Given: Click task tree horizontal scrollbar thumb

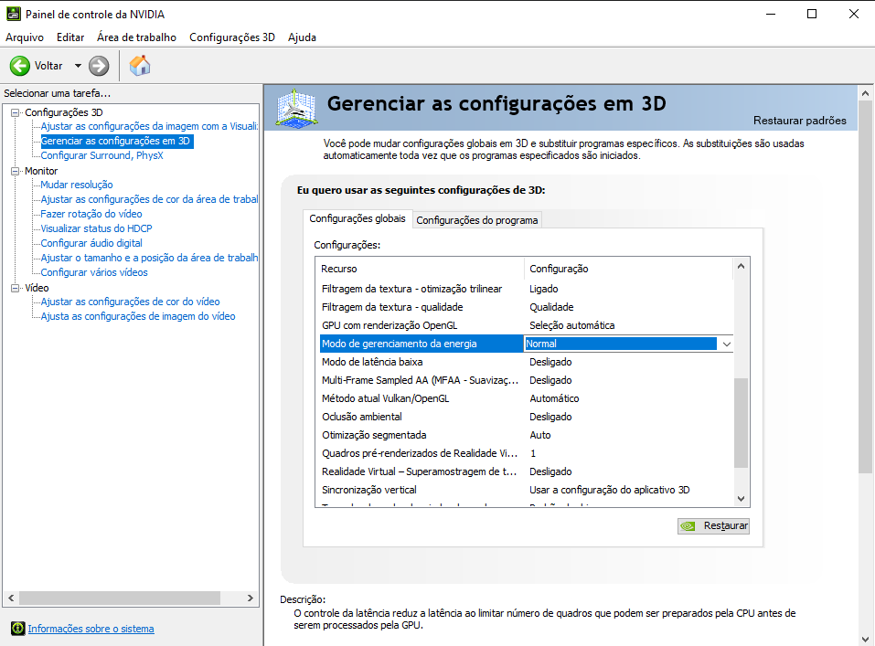Looking at the screenshot, I should pos(120,598).
